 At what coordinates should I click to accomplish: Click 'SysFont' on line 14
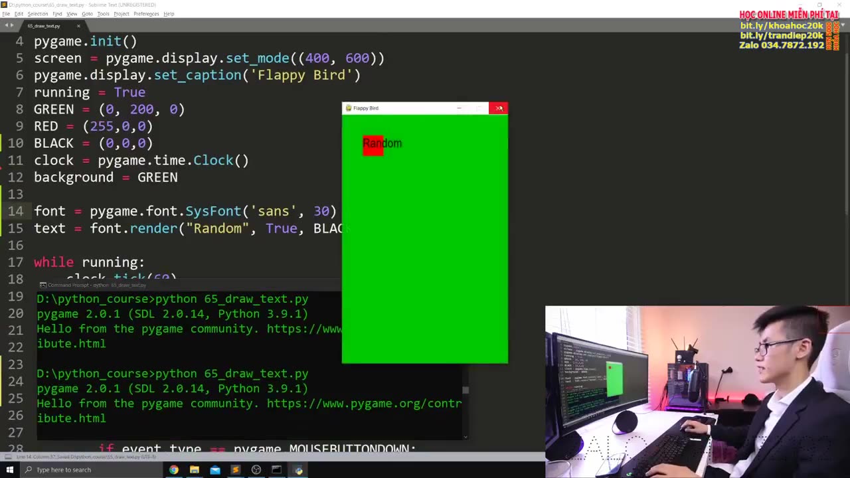(x=213, y=211)
